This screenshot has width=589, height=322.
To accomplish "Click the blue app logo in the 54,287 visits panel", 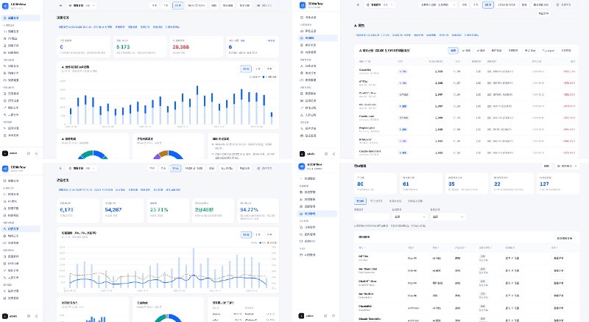I will (5, 169).
